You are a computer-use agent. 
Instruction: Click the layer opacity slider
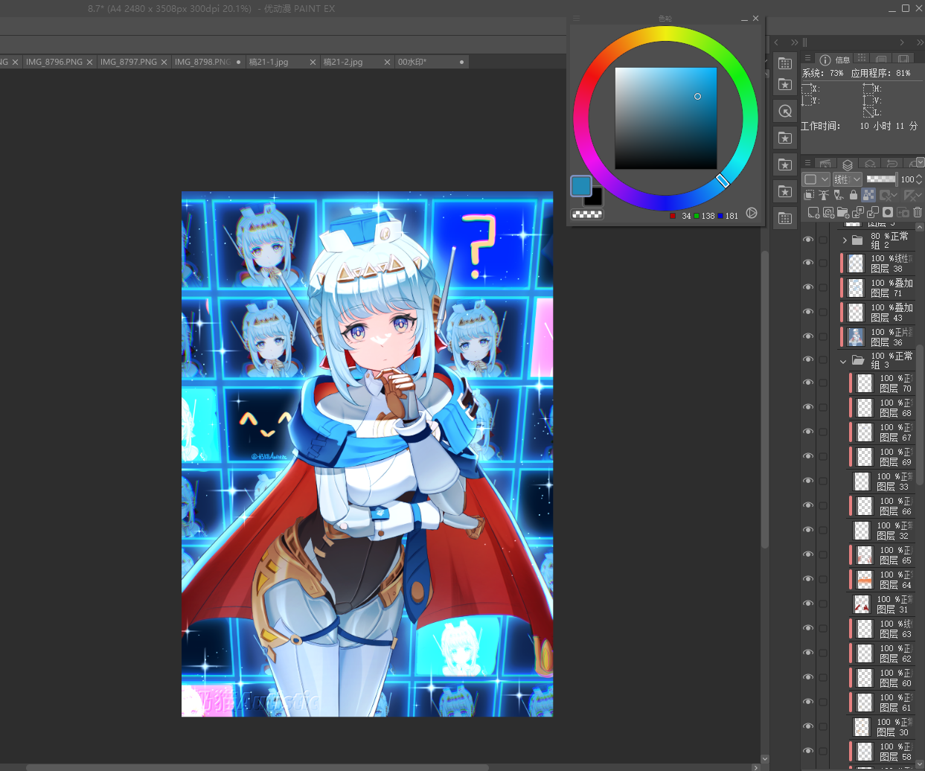point(881,179)
